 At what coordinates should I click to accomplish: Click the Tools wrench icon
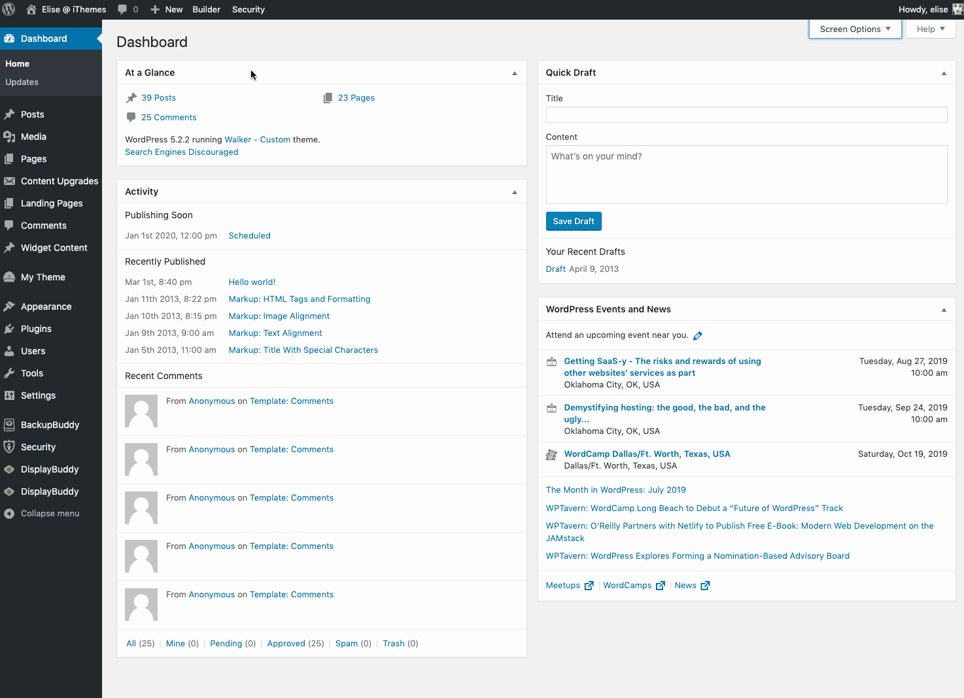(x=9, y=373)
